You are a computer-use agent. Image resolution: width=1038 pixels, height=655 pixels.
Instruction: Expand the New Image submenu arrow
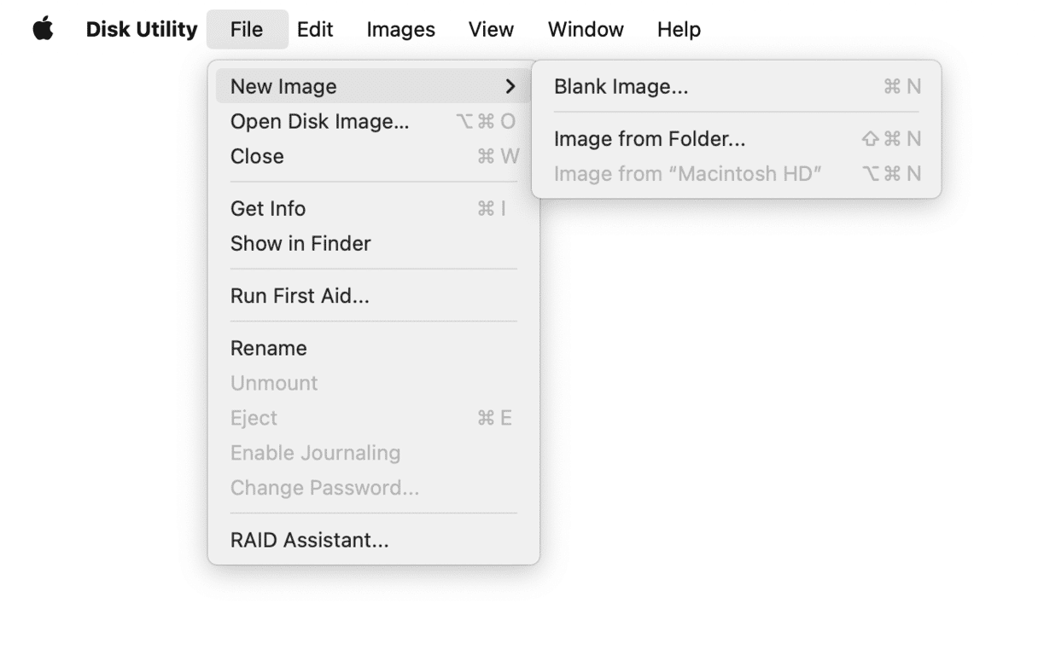click(510, 86)
